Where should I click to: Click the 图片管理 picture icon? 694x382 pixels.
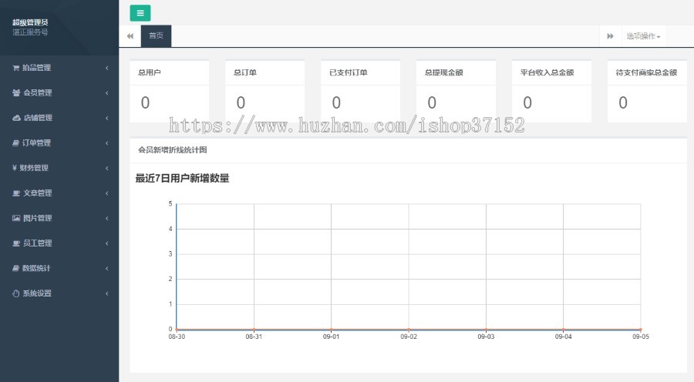pos(16,218)
